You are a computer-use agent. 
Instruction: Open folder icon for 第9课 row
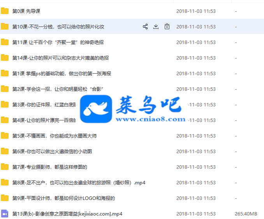[x=5, y=198]
